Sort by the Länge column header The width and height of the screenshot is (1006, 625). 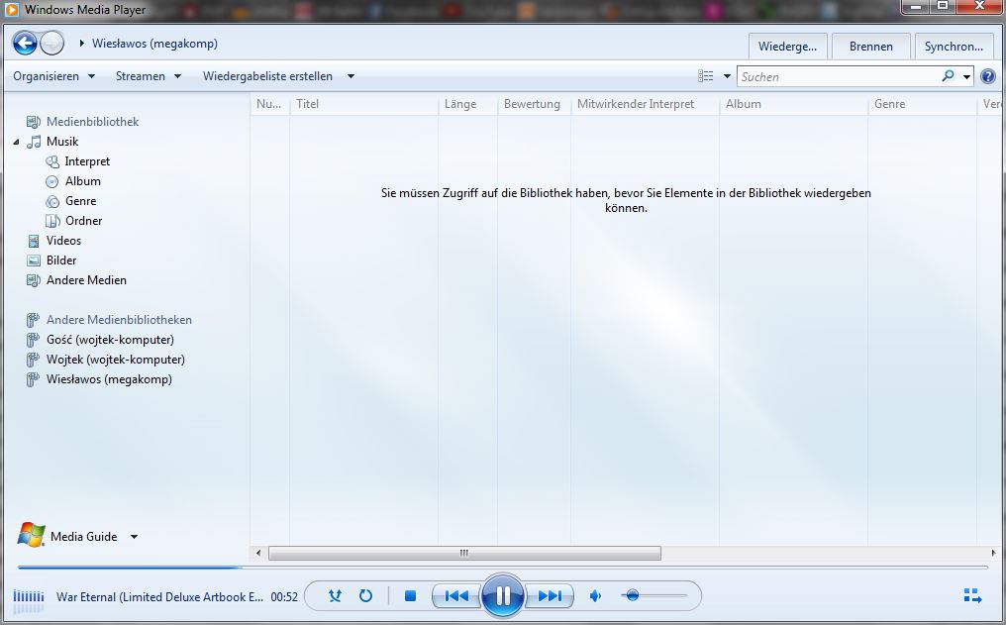tap(467, 104)
